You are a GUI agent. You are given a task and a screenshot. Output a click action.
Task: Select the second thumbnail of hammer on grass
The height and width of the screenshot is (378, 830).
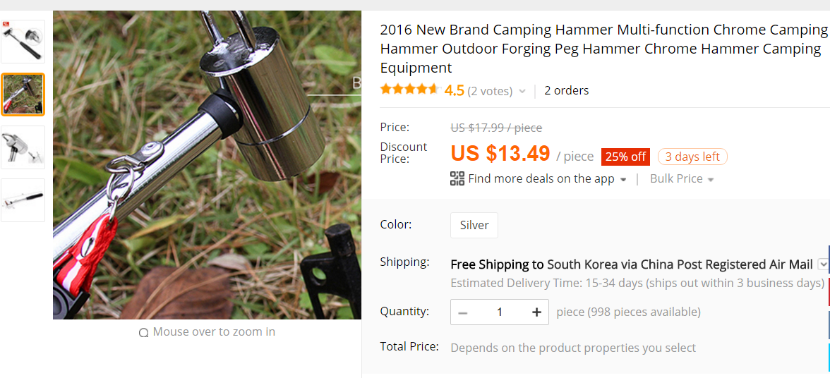(x=23, y=94)
